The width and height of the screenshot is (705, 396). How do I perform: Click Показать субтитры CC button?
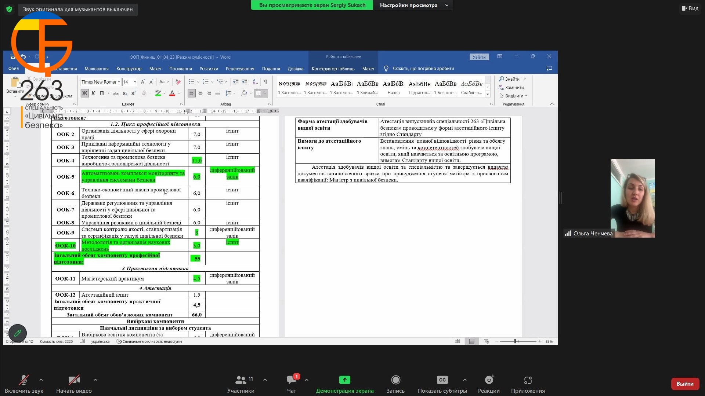[442, 384]
